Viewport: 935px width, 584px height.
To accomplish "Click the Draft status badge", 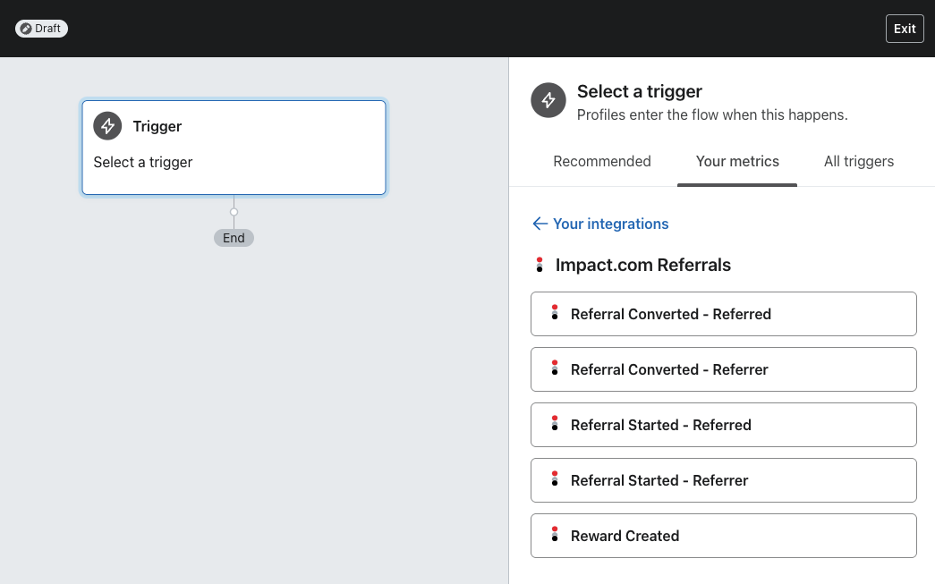I will coord(41,29).
